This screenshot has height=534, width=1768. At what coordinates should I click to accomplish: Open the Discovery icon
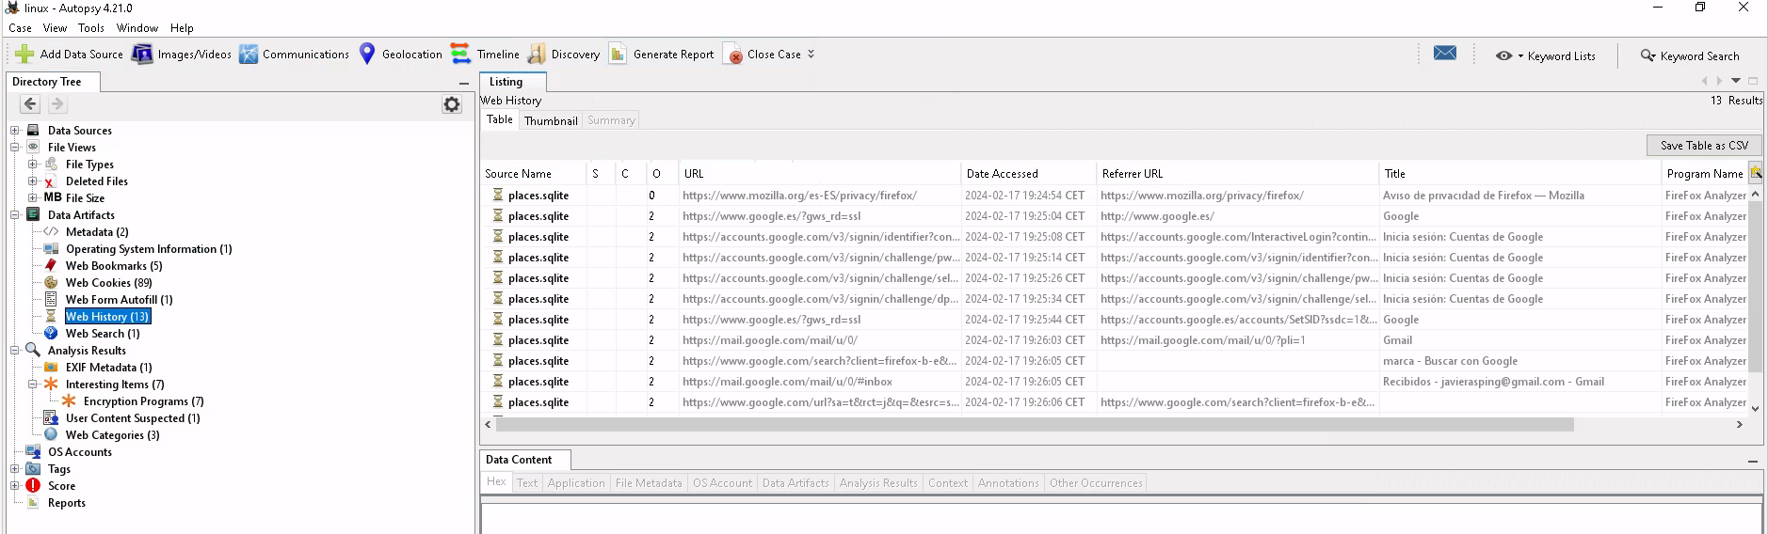click(537, 55)
